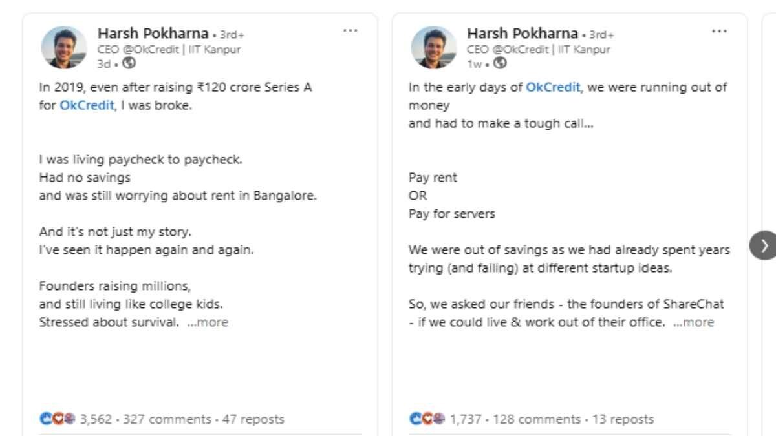
Task: Open OkCredit link in second post
Action: 553,87
